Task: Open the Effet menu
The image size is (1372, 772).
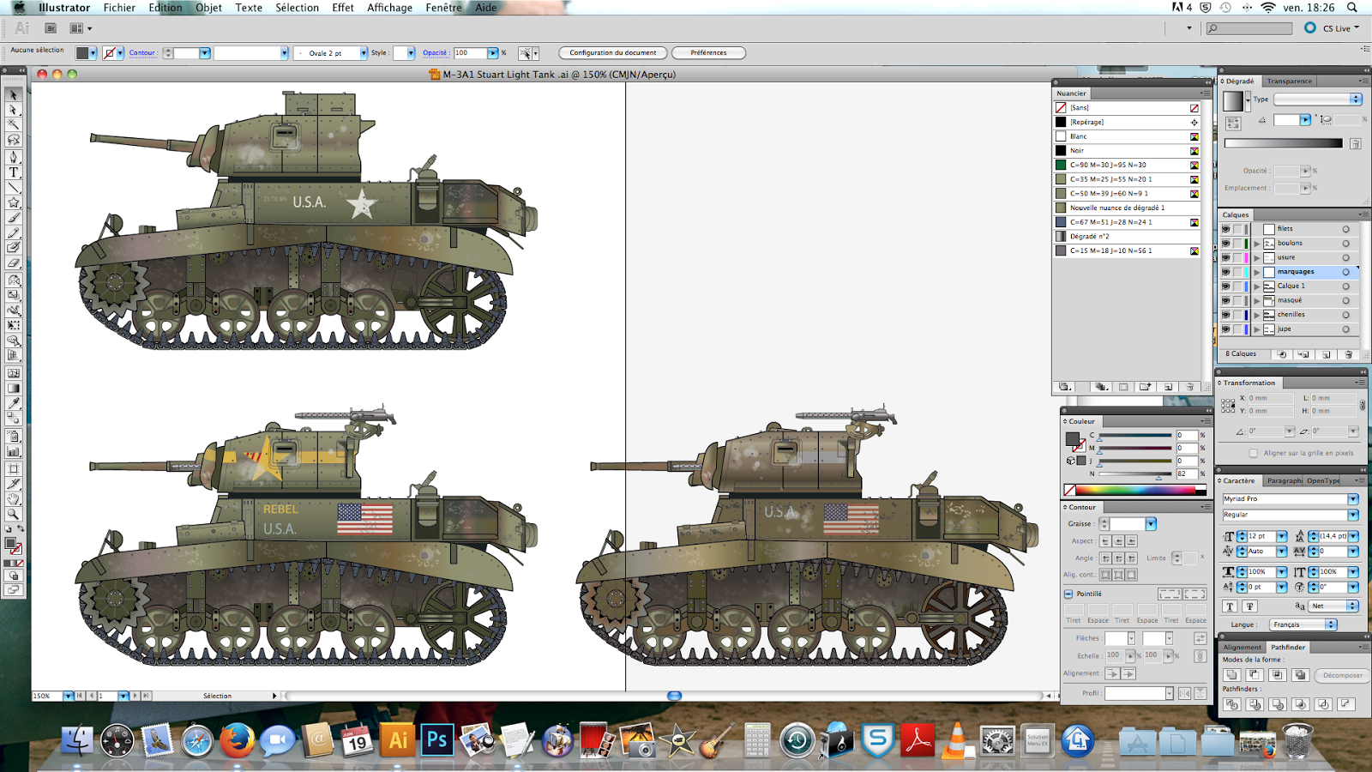Action: (x=343, y=8)
